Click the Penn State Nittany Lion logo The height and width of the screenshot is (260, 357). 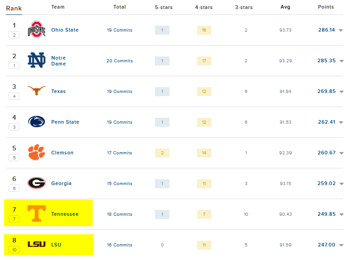37,122
